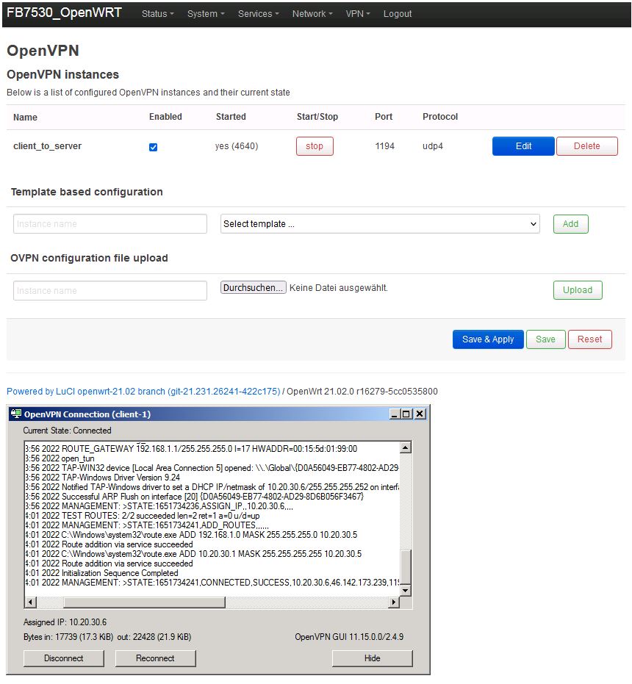
Task: Edit the client_to_server instance
Action: coord(523,146)
